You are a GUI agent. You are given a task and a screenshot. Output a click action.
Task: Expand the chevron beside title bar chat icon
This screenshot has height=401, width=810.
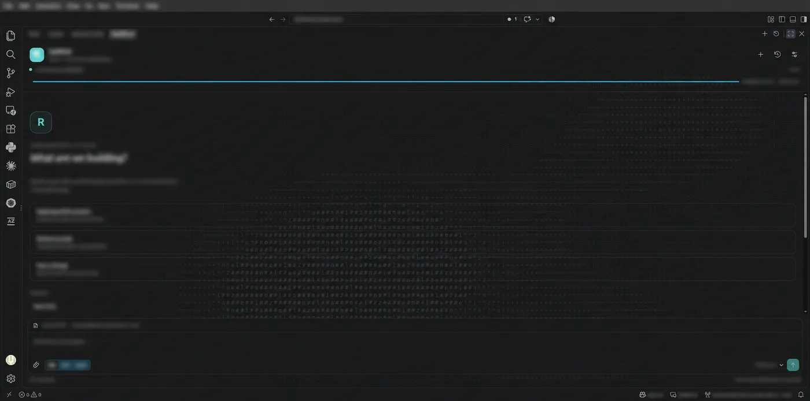(x=537, y=19)
